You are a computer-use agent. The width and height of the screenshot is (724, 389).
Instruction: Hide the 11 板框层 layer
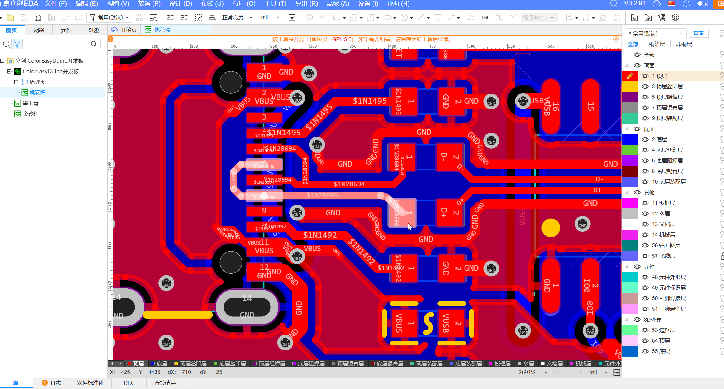645,203
